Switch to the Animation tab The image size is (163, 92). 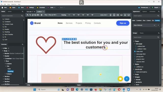tap(152, 11)
